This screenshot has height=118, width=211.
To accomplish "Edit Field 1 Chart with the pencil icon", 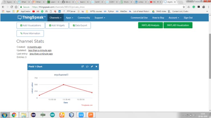I will pyautogui.click(x=92, y=67).
